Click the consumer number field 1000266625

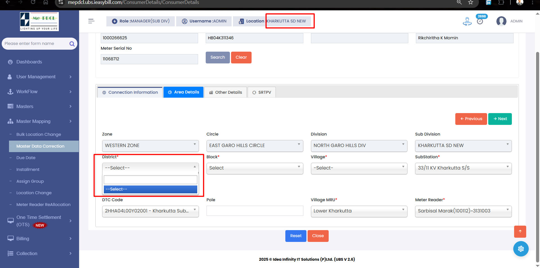[x=149, y=38]
